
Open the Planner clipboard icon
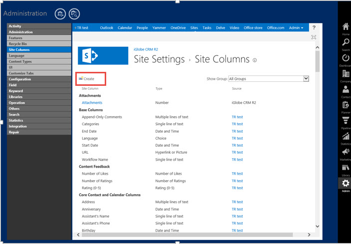(346, 105)
